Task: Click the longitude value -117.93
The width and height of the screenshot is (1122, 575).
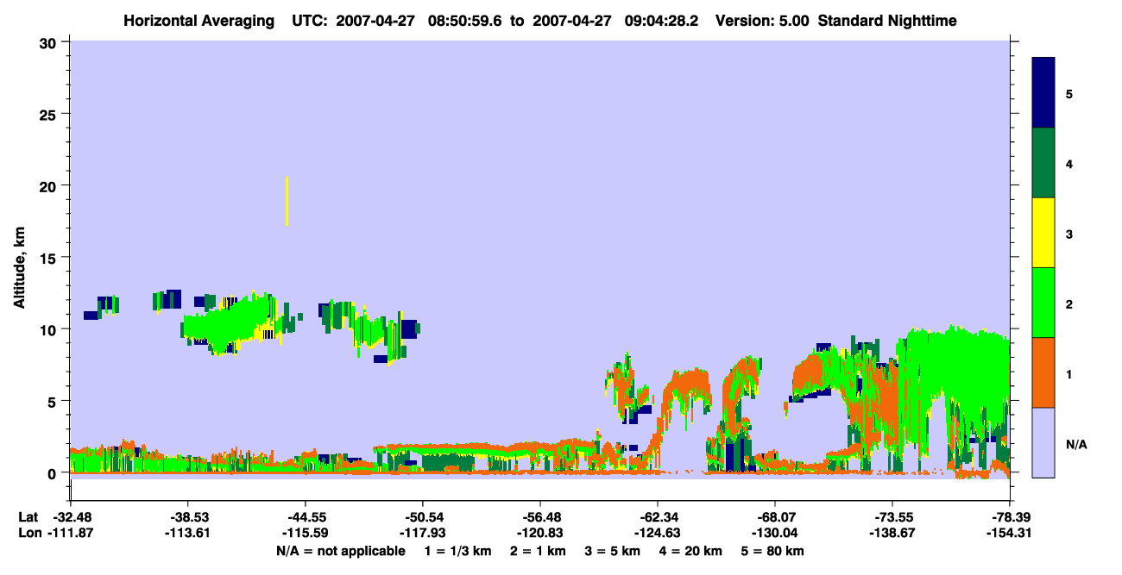Action: pyautogui.click(x=422, y=533)
